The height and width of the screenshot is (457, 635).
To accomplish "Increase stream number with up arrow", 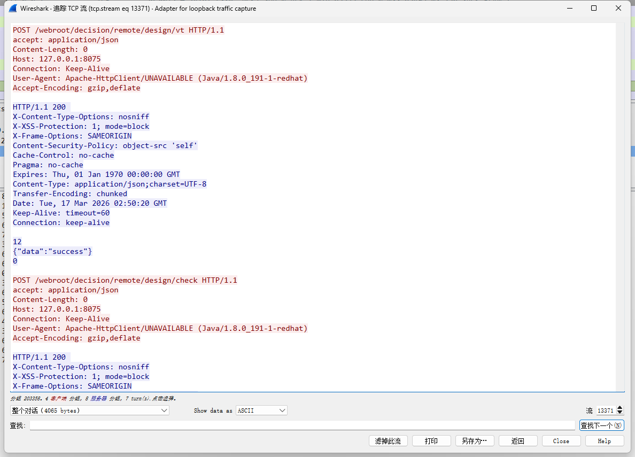I will pyautogui.click(x=620, y=408).
